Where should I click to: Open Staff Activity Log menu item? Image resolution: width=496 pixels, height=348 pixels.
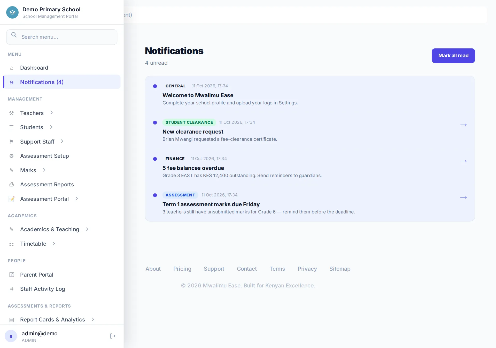(62, 289)
